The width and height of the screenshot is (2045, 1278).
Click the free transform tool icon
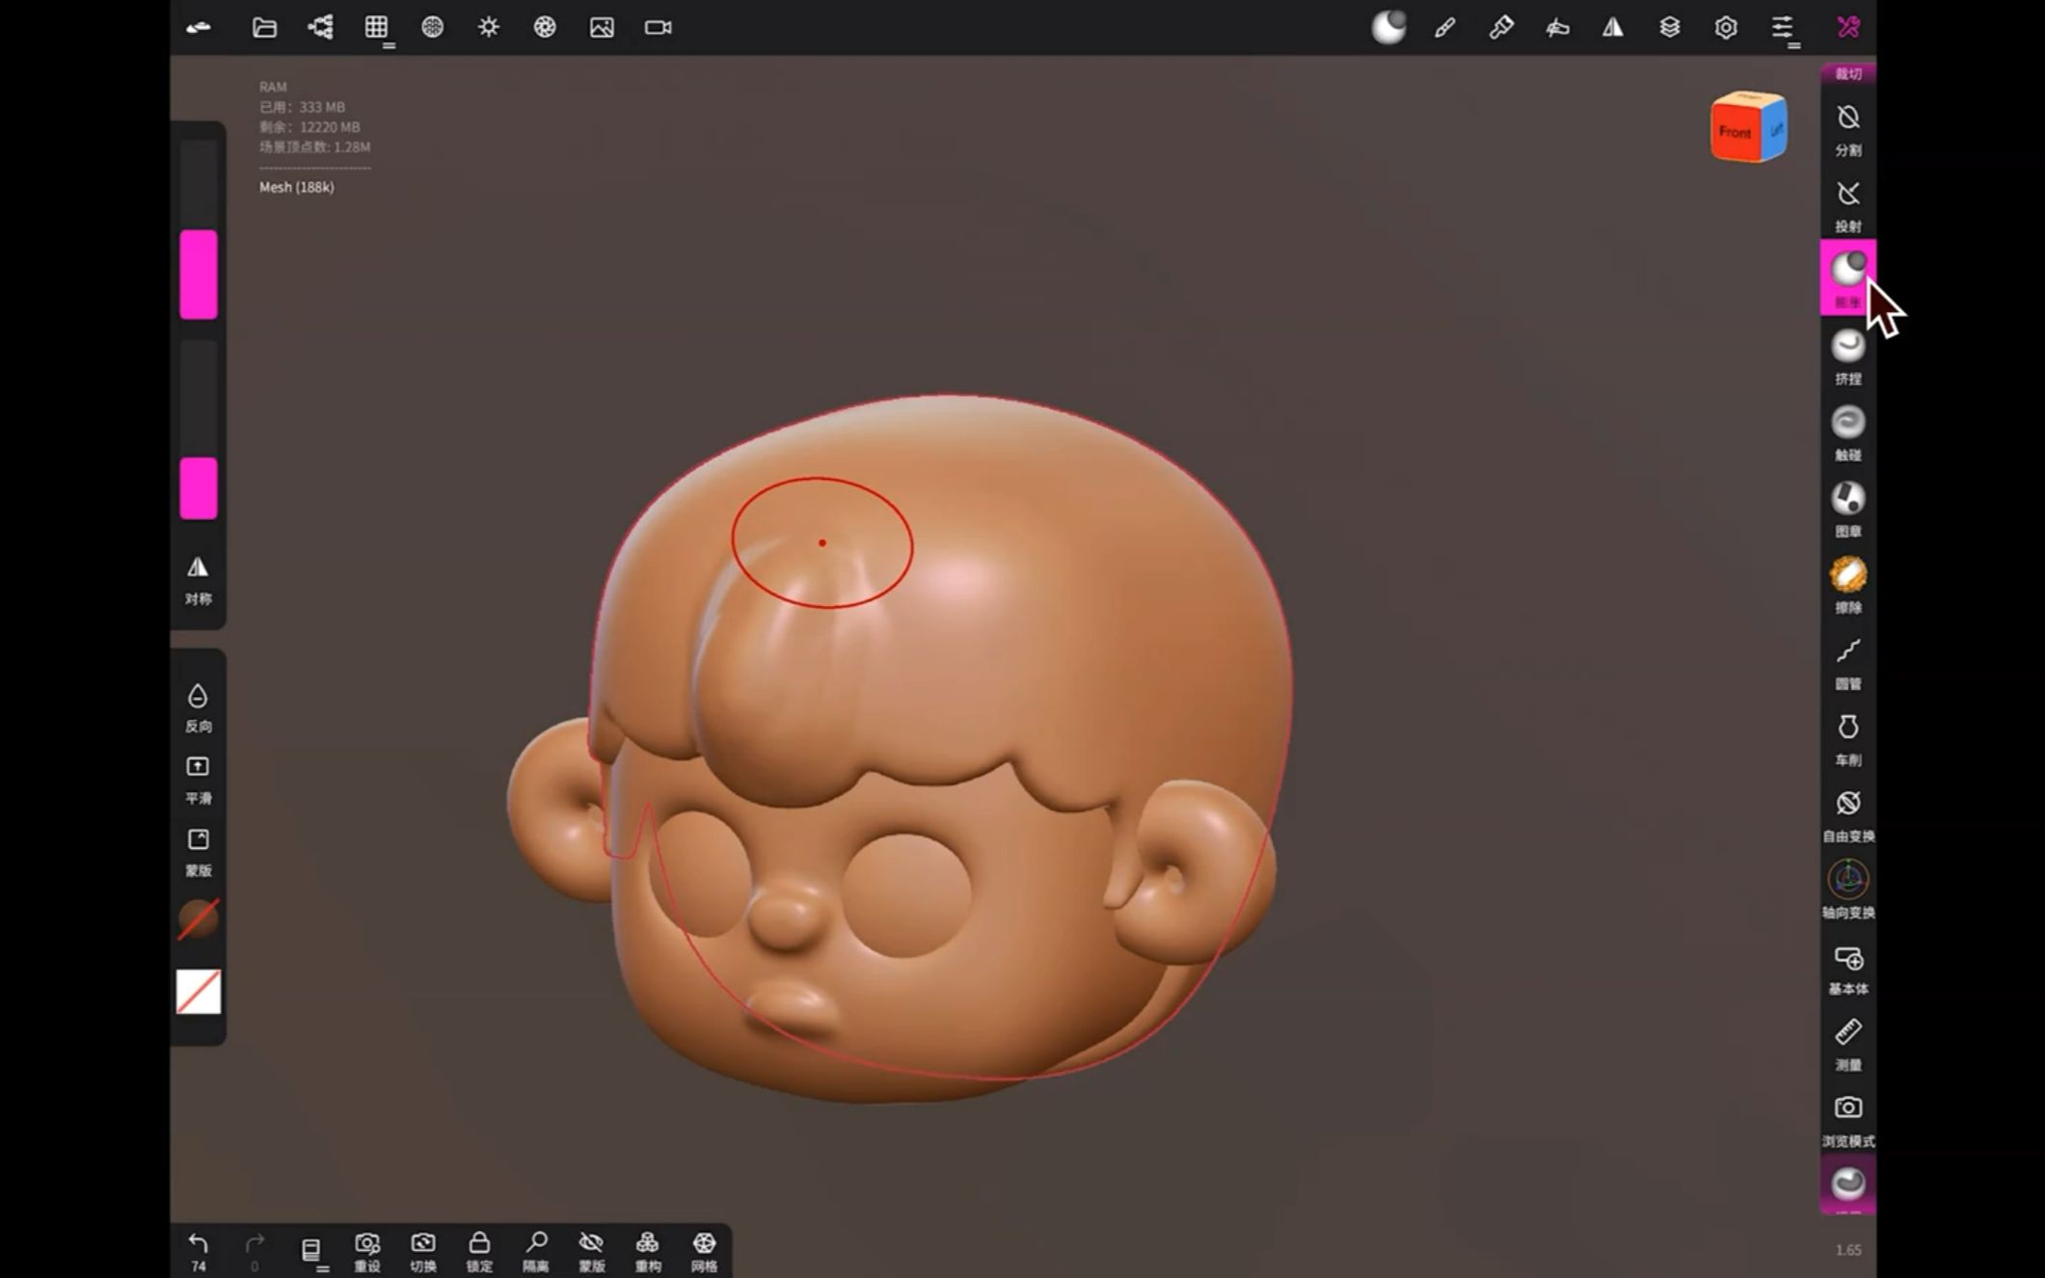(1847, 803)
